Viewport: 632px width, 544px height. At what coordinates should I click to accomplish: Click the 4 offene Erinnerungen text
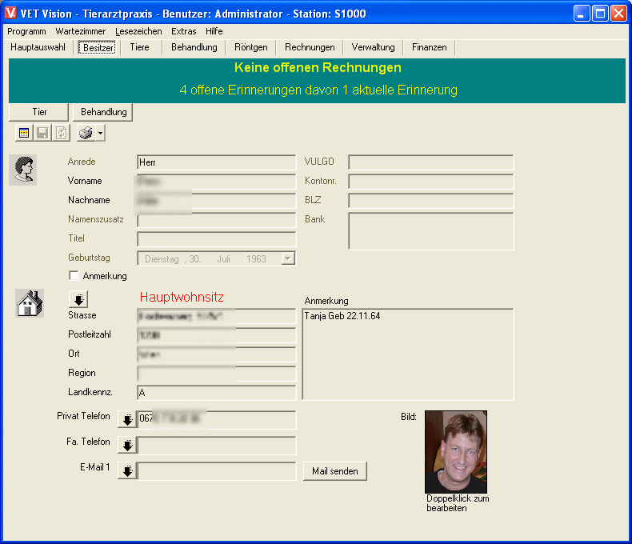(318, 90)
